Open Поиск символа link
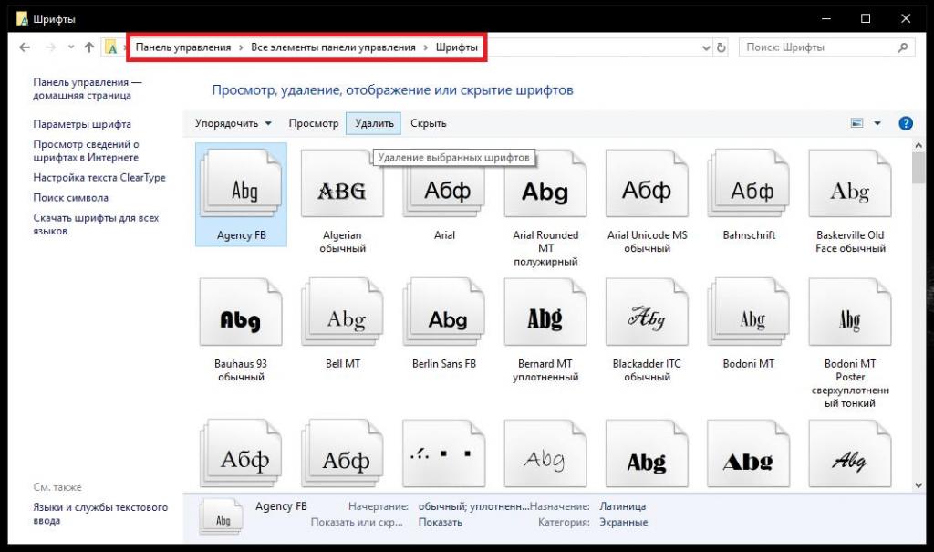 point(71,198)
